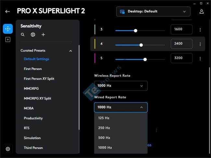This screenshot has height=158, width=211.
Task: Open the Sensitivity tab icon in sidebar
Action: click(x=8, y=29)
